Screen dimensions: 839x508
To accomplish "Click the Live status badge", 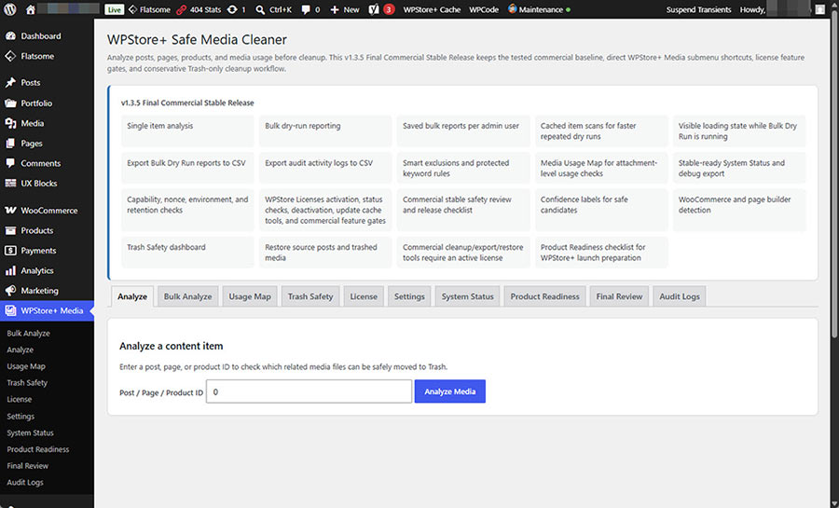I will [114, 9].
